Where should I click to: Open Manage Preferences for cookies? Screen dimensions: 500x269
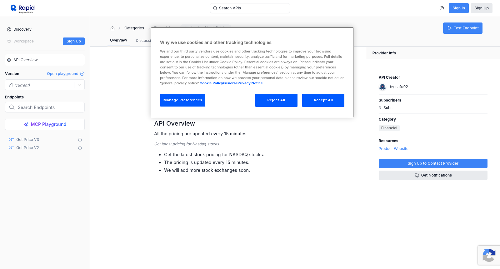point(183,100)
